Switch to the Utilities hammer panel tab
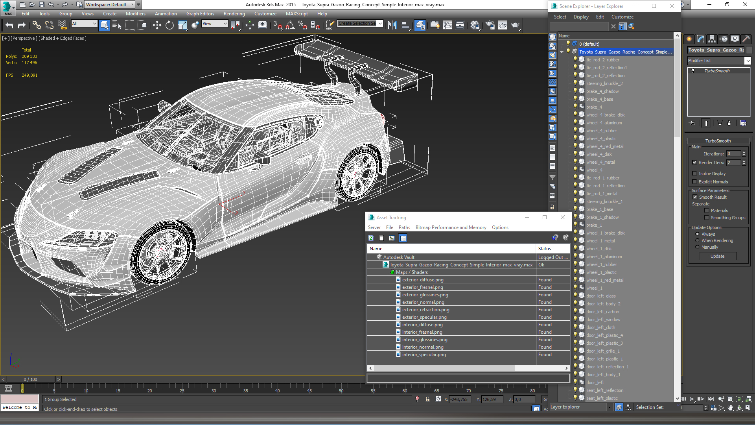This screenshot has height=425, width=755. pos(746,39)
